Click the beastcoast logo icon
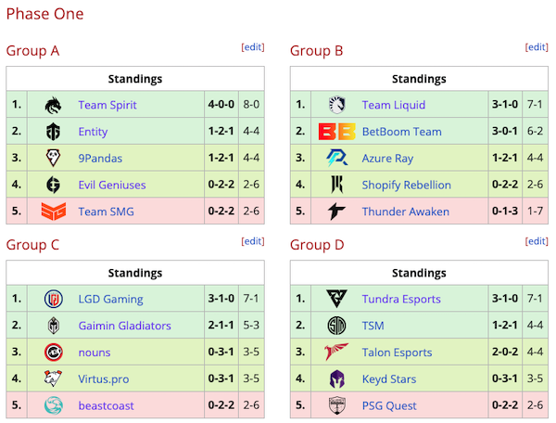The height and width of the screenshot is (423, 556). pos(52,405)
